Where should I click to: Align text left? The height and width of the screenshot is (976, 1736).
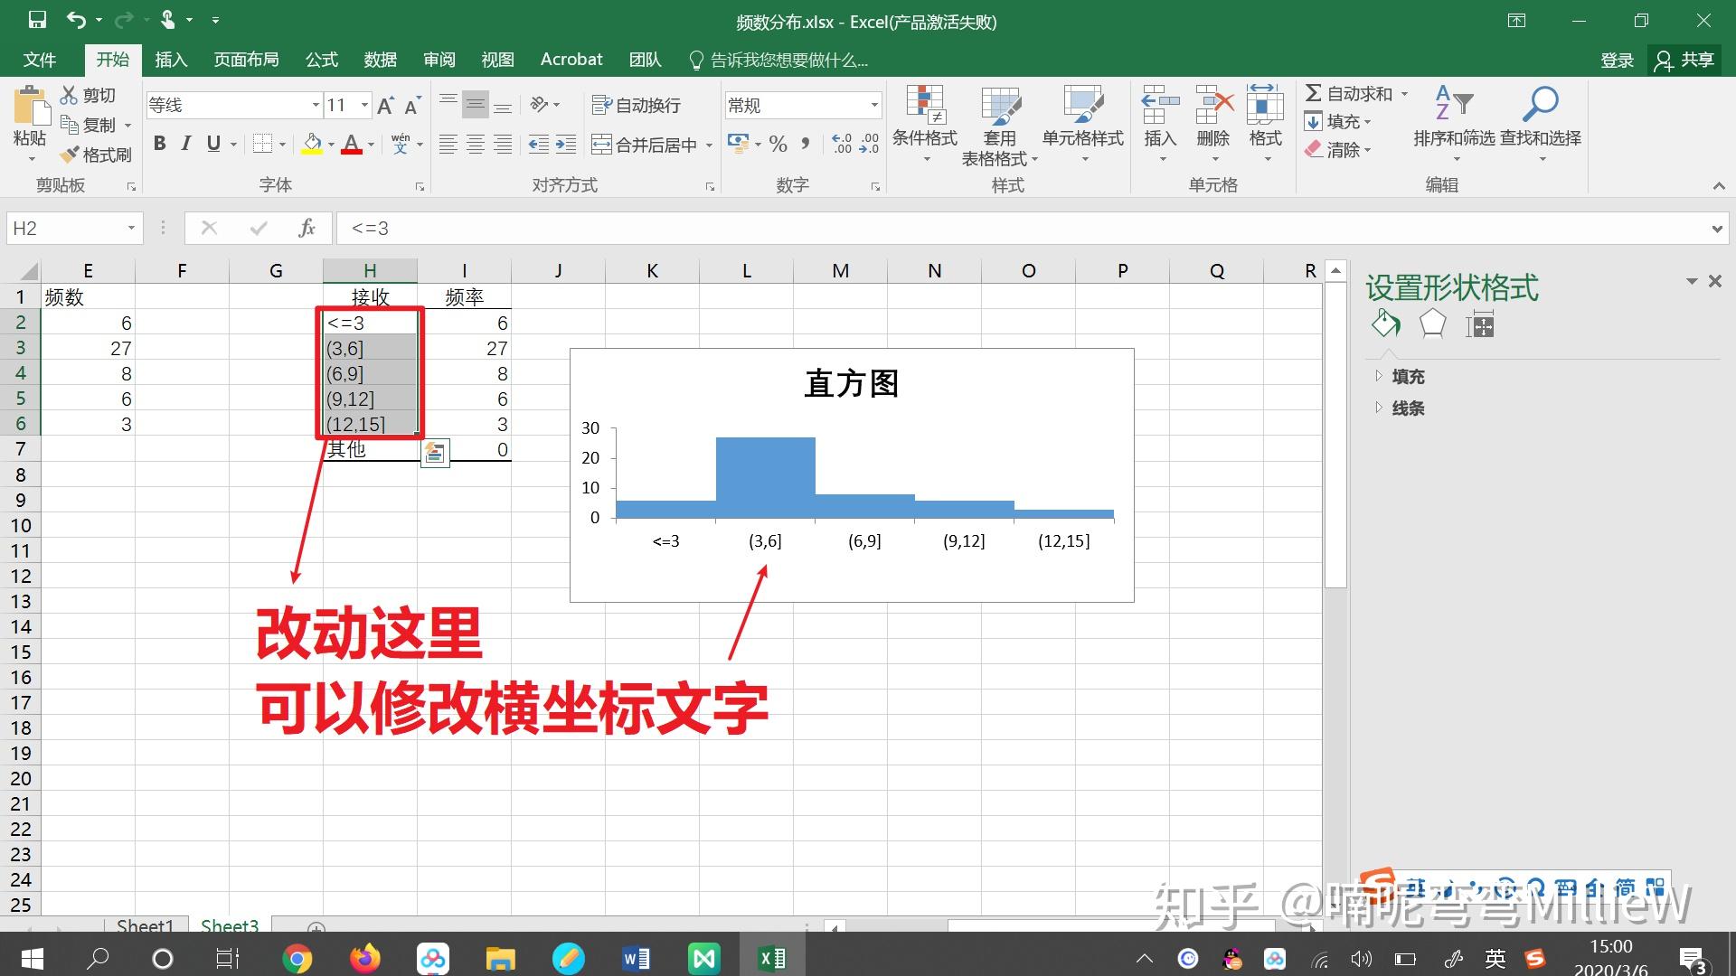[x=448, y=145]
